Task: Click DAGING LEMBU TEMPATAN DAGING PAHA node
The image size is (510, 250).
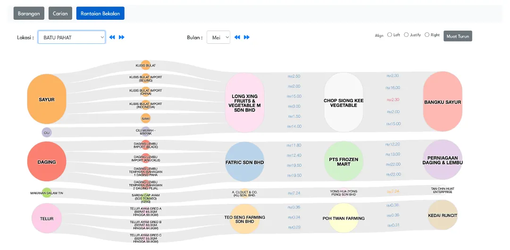Action: click(x=146, y=171)
